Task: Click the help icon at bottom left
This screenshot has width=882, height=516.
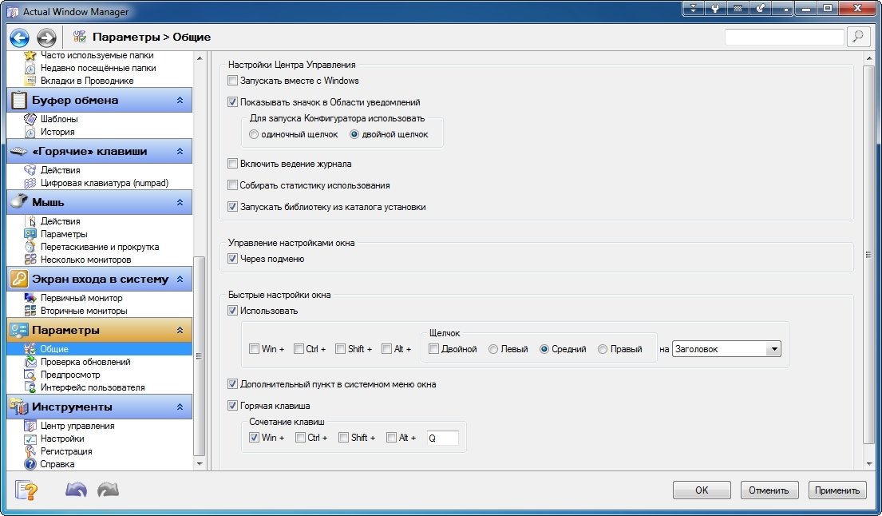Action: click(x=26, y=490)
